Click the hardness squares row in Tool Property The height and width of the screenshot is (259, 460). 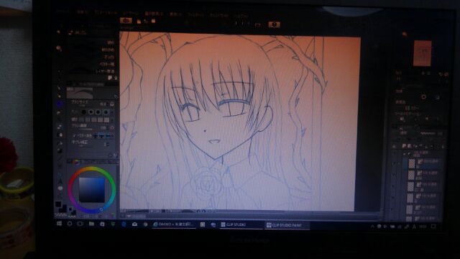(x=94, y=120)
